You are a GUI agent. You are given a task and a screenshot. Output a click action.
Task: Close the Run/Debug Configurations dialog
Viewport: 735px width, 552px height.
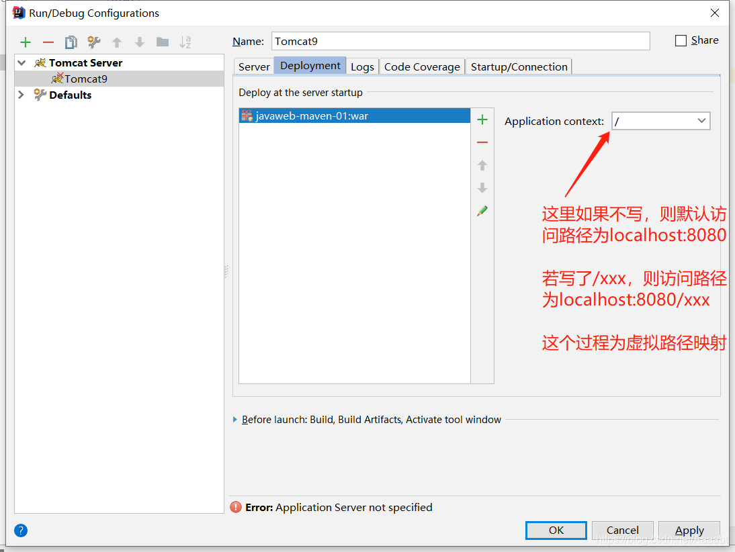(x=714, y=13)
